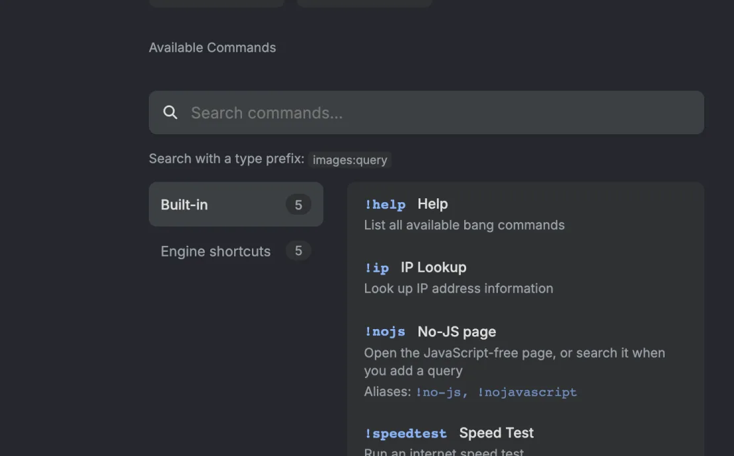Image resolution: width=734 pixels, height=456 pixels.
Task: Click the !speedtest bang command
Action: click(x=406, y=434)
